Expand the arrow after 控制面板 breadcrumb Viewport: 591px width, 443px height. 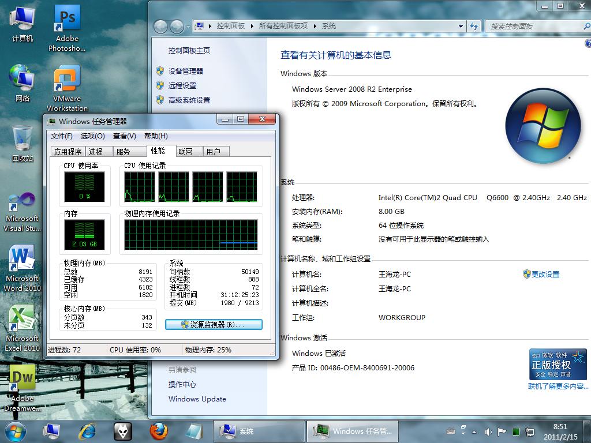pyautogui.click(x=252, y=26)
